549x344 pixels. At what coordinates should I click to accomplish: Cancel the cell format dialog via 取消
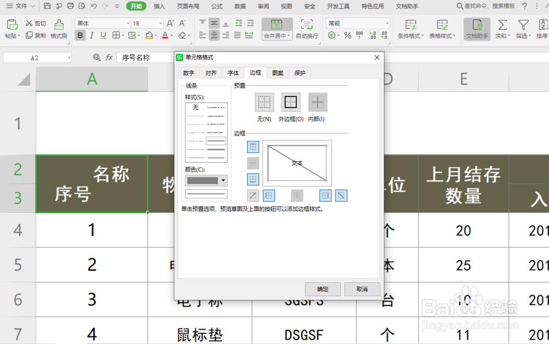click(x=362, y=289)
